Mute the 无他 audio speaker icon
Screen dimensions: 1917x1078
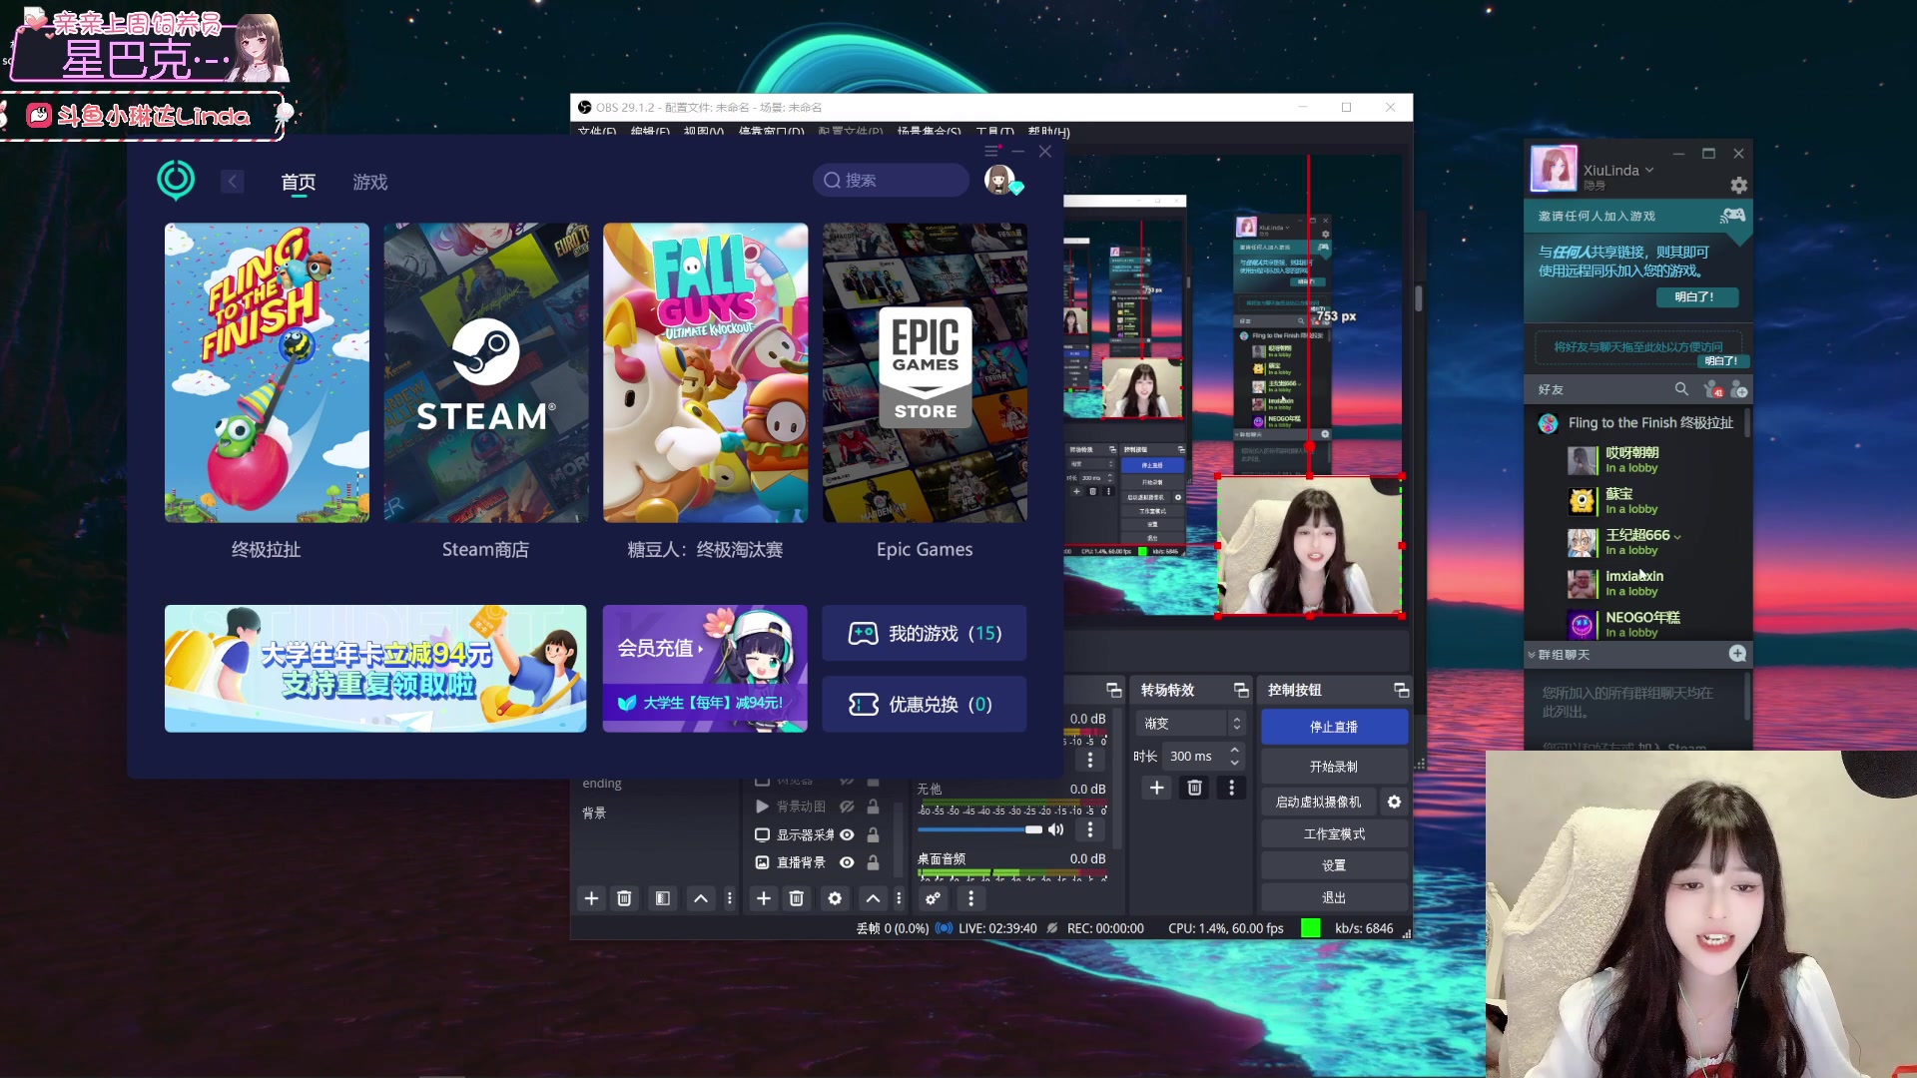click(x=1056, y=829)
